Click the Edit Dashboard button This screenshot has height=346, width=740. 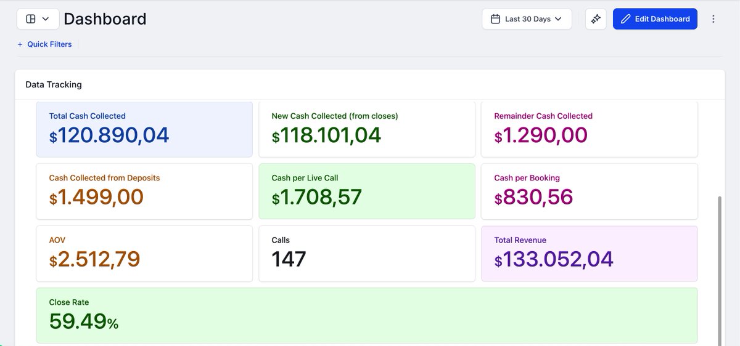click(x=655, y=19)
